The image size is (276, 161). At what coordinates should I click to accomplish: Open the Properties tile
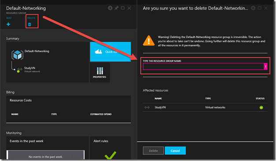coord(100,72)
